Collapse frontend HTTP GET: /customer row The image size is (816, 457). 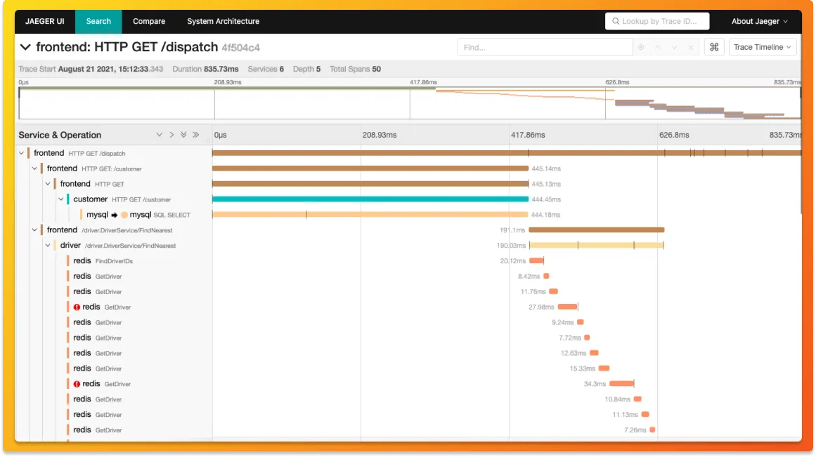pos(34,168)
